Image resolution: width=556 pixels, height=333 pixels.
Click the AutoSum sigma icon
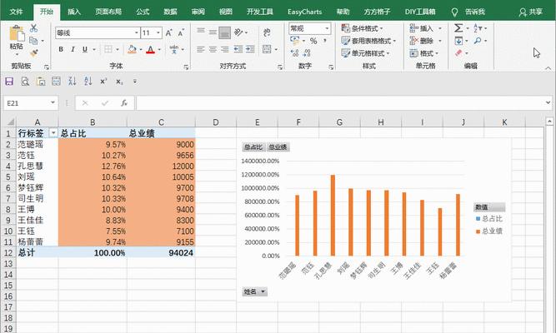[x=458, y=28]
